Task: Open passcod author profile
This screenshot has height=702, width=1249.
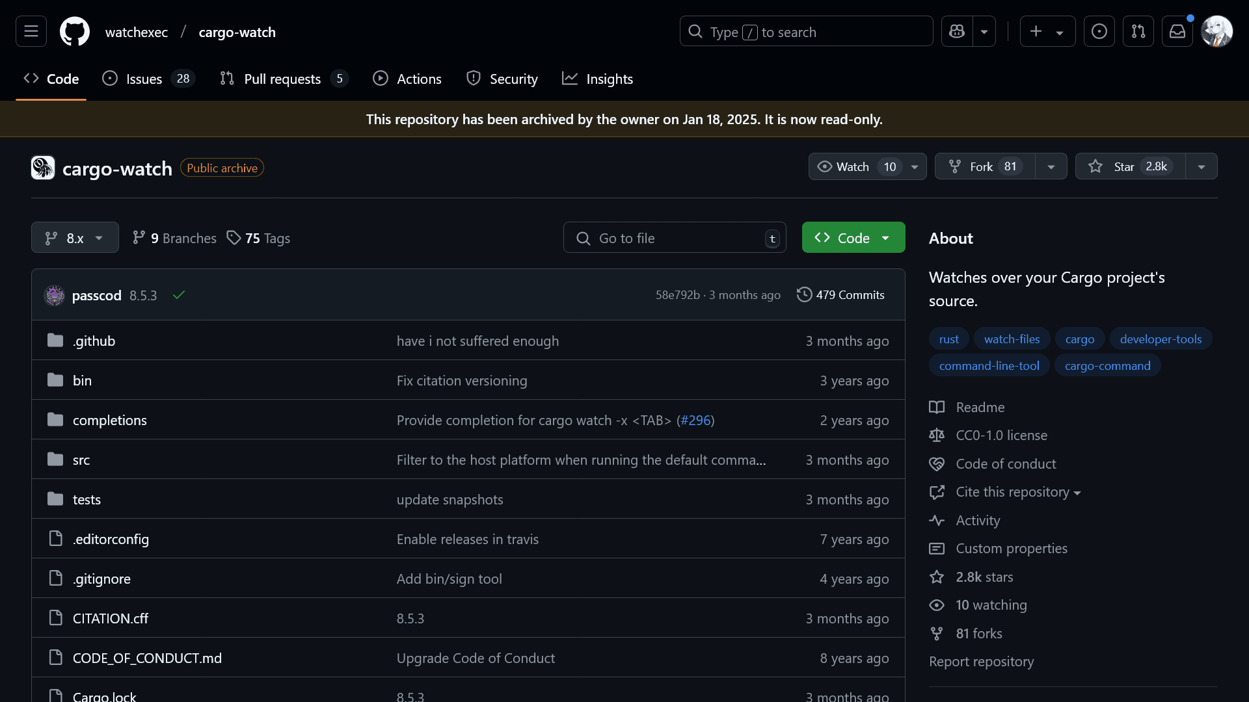Action: click(96, 295)
